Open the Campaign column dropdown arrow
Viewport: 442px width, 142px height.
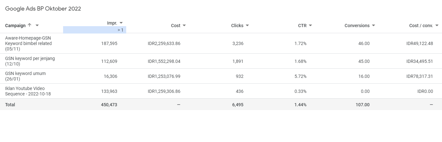(37, 26)
